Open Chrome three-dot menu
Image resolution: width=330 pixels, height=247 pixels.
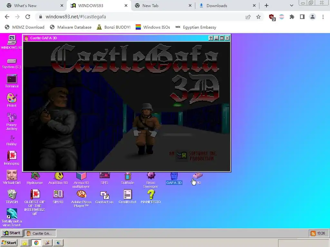(x=323, y=17)
